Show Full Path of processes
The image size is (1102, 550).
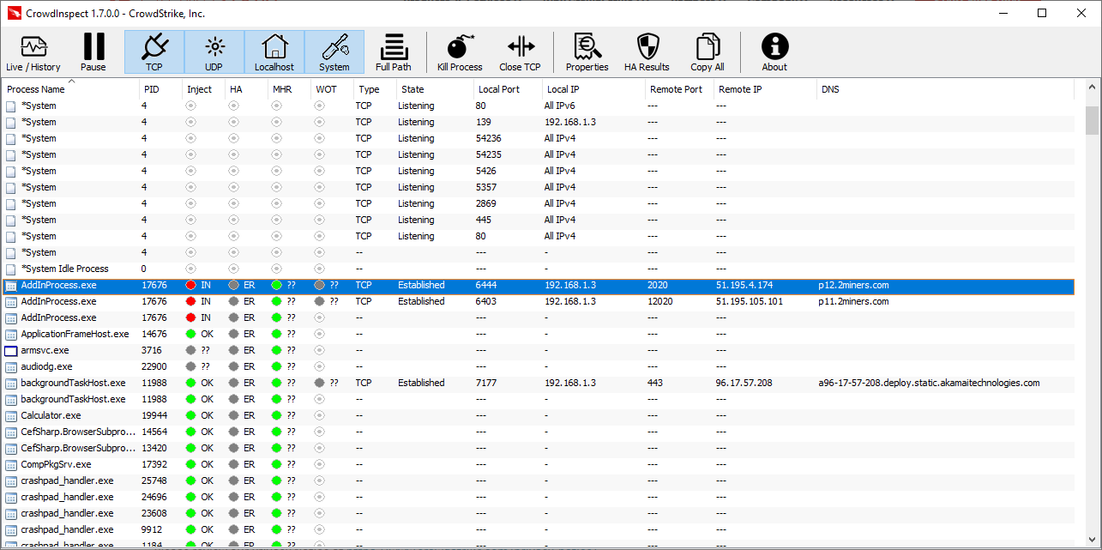coord(394,52)
